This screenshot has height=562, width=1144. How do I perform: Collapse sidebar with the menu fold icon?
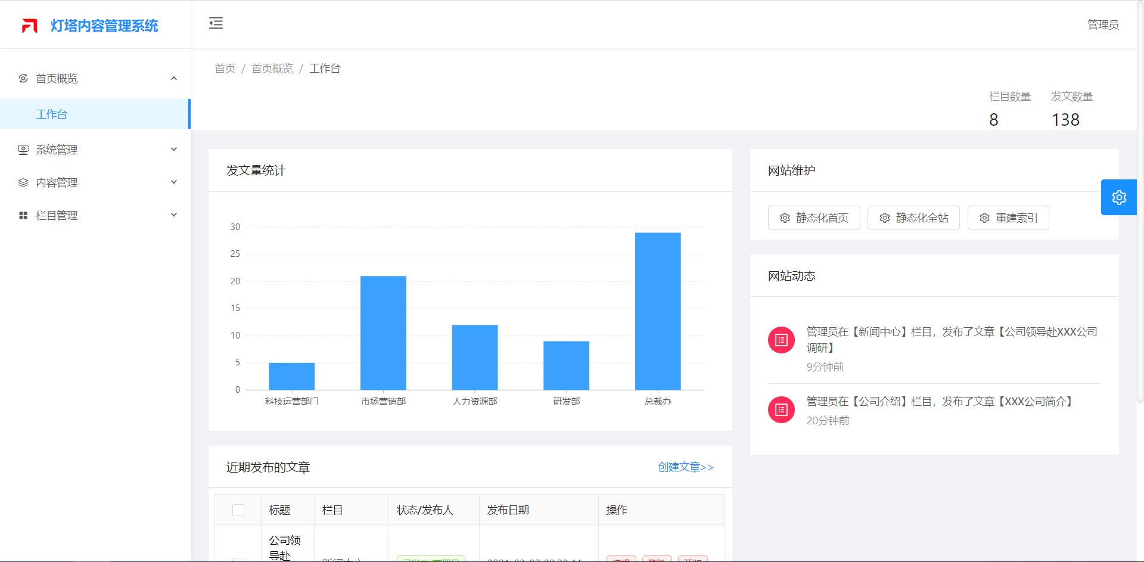click(216, 23)
